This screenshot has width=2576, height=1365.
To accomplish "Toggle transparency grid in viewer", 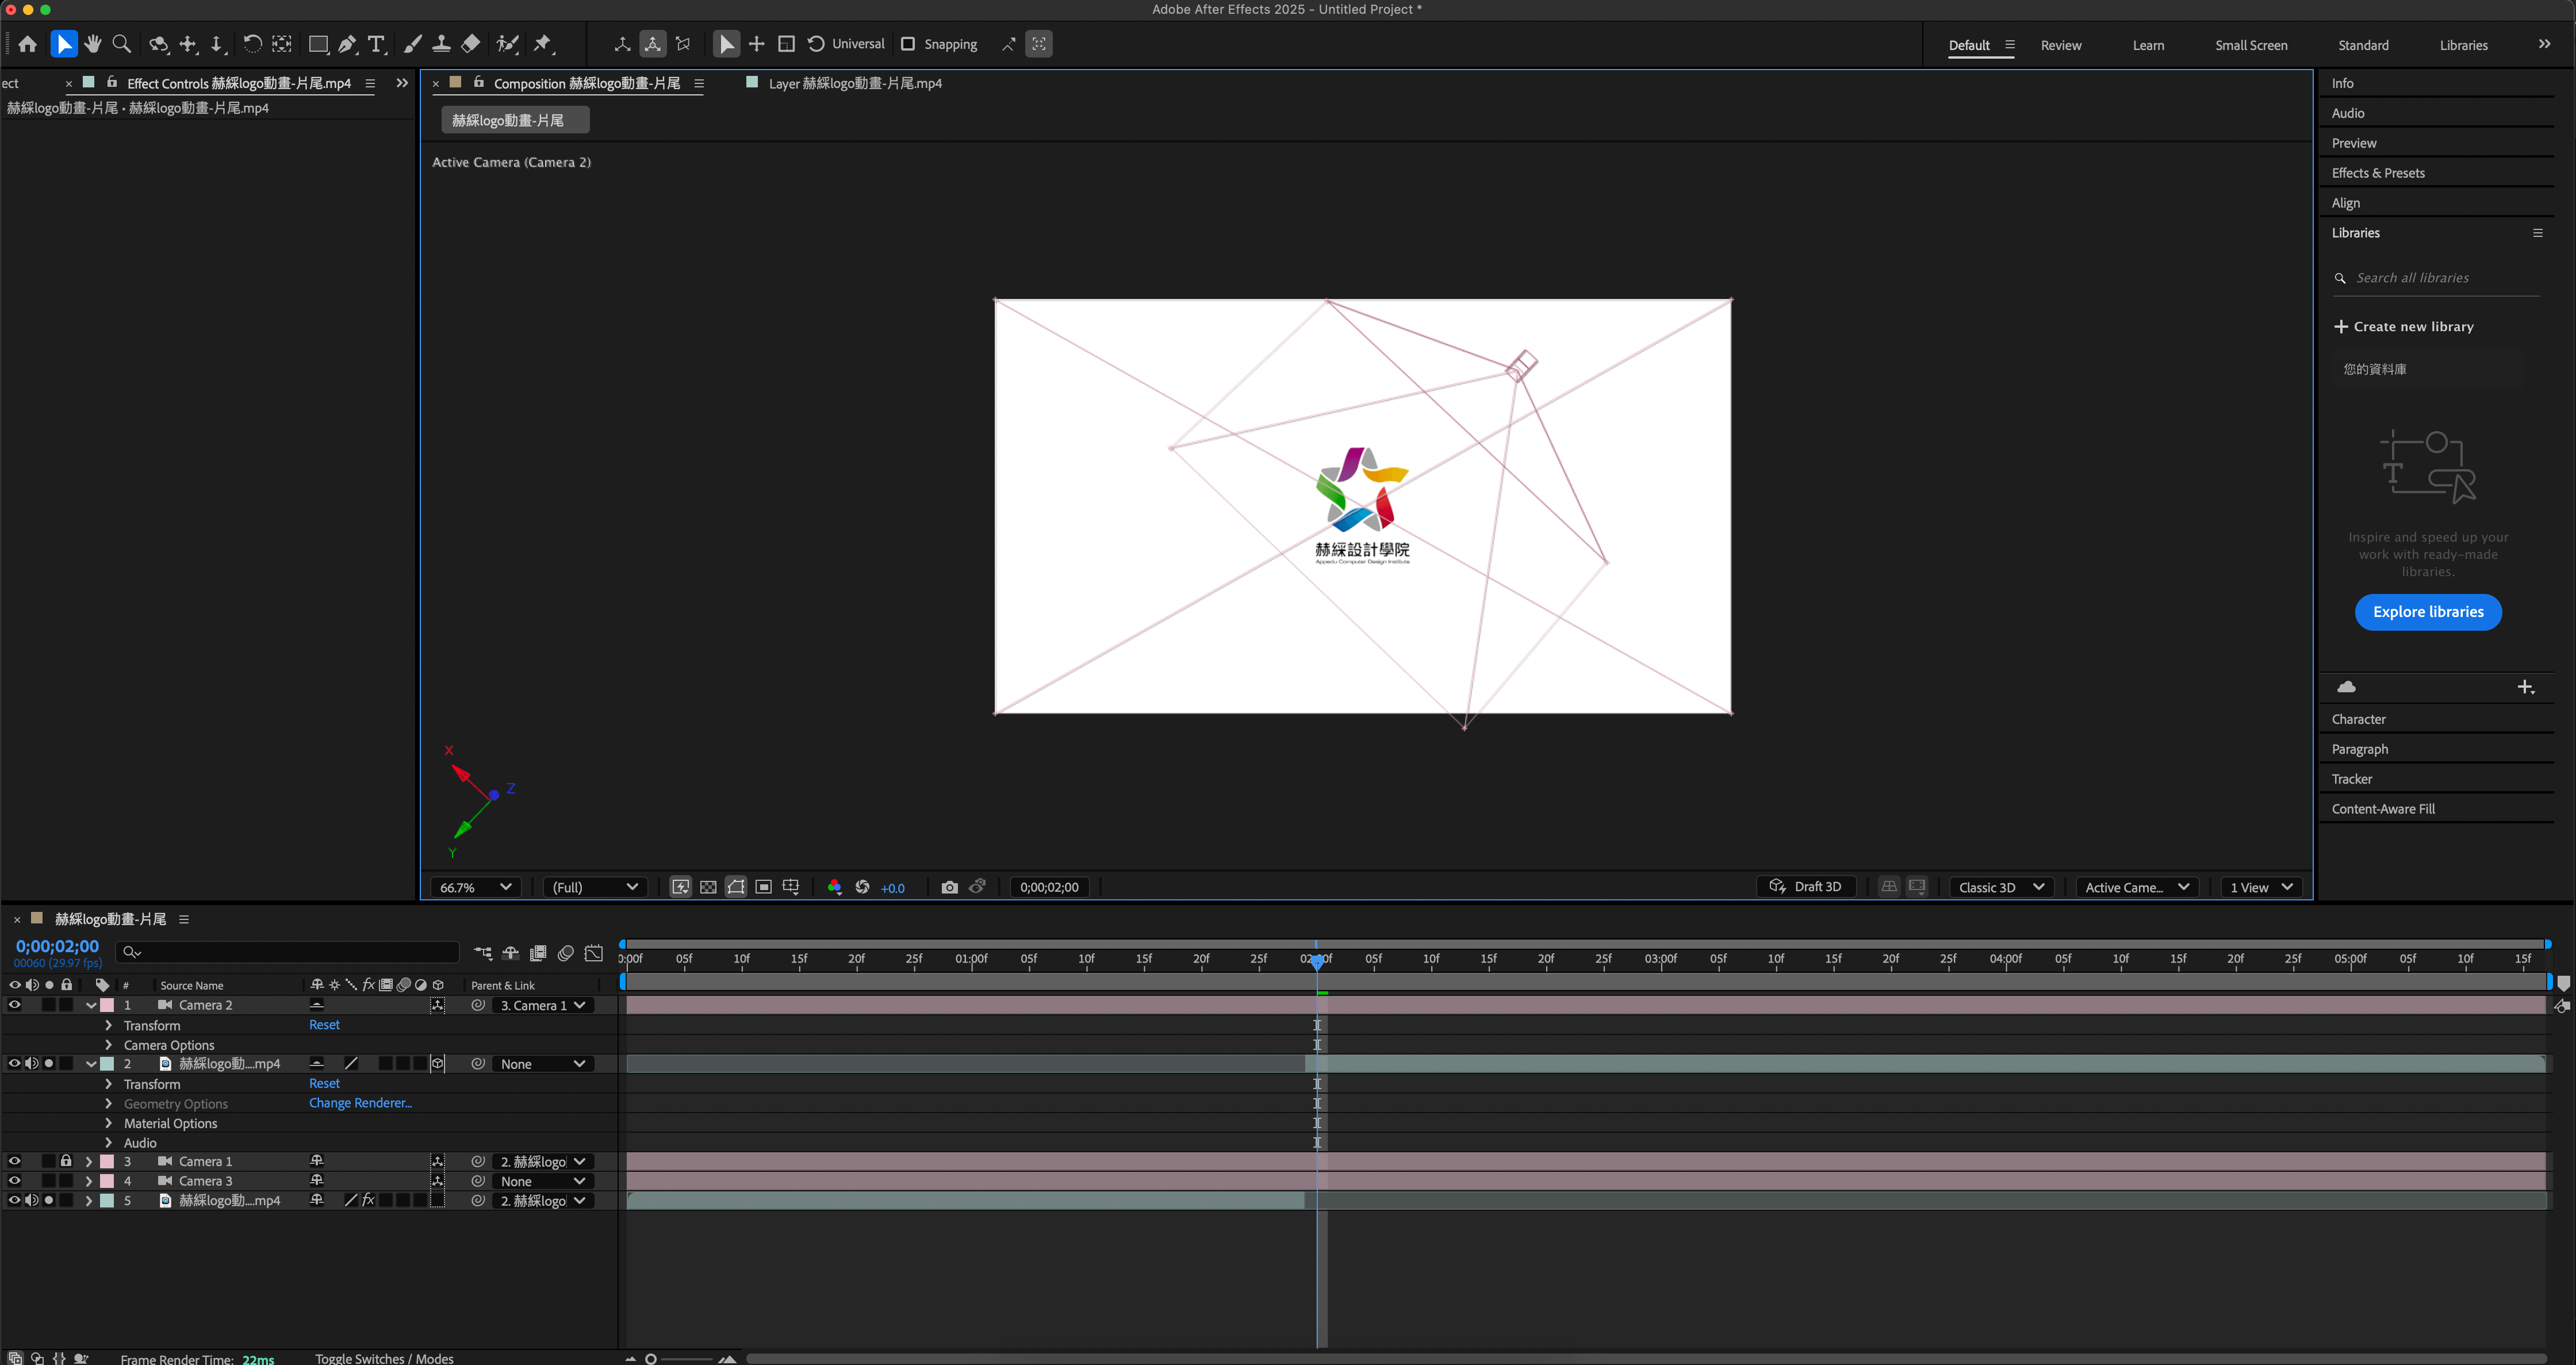I will (x=708, y=887).
